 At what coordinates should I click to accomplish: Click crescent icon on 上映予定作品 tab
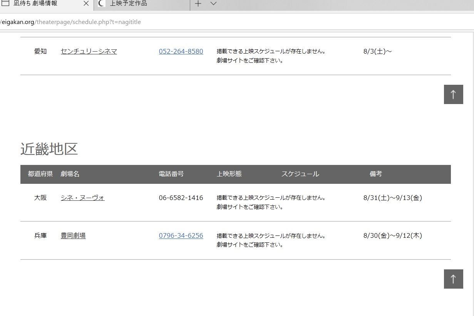(x=102, y=3)
